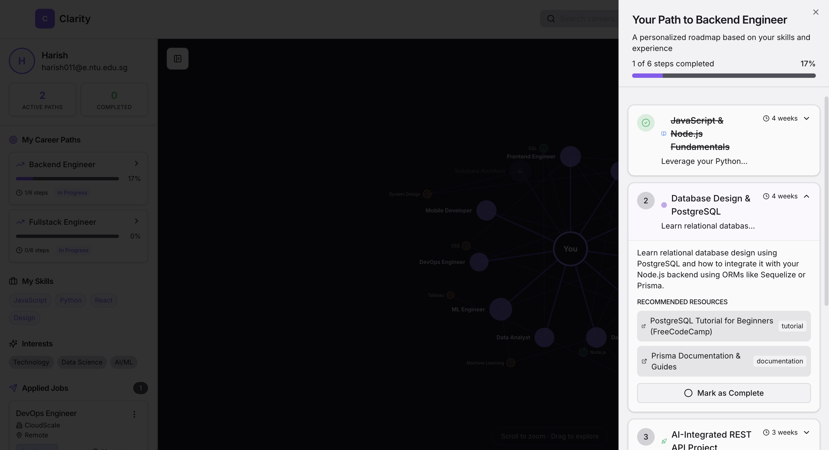The width and height of the screenshot is (829, 450).
Task: Click the green completed check on JavaScript step
Action: pyautogui.click(x=646, y=123)
